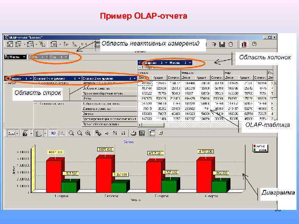Click the red Актив legend swatch
The height and width of the screenshot is (224, 299).
[255, 146]
